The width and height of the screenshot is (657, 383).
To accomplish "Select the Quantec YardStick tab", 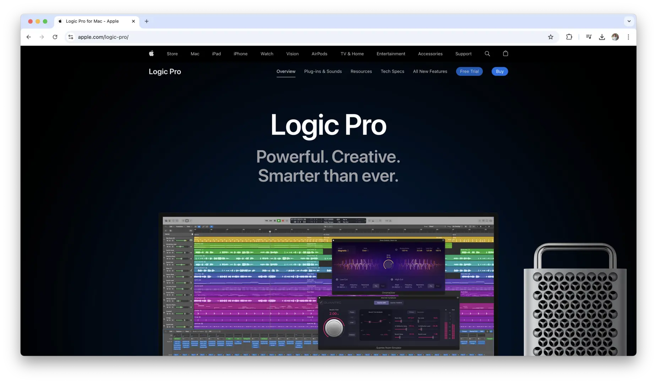I will 396,303.
